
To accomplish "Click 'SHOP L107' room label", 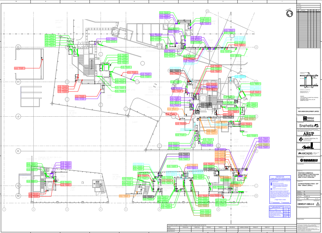I will click(x=236, y=141).
